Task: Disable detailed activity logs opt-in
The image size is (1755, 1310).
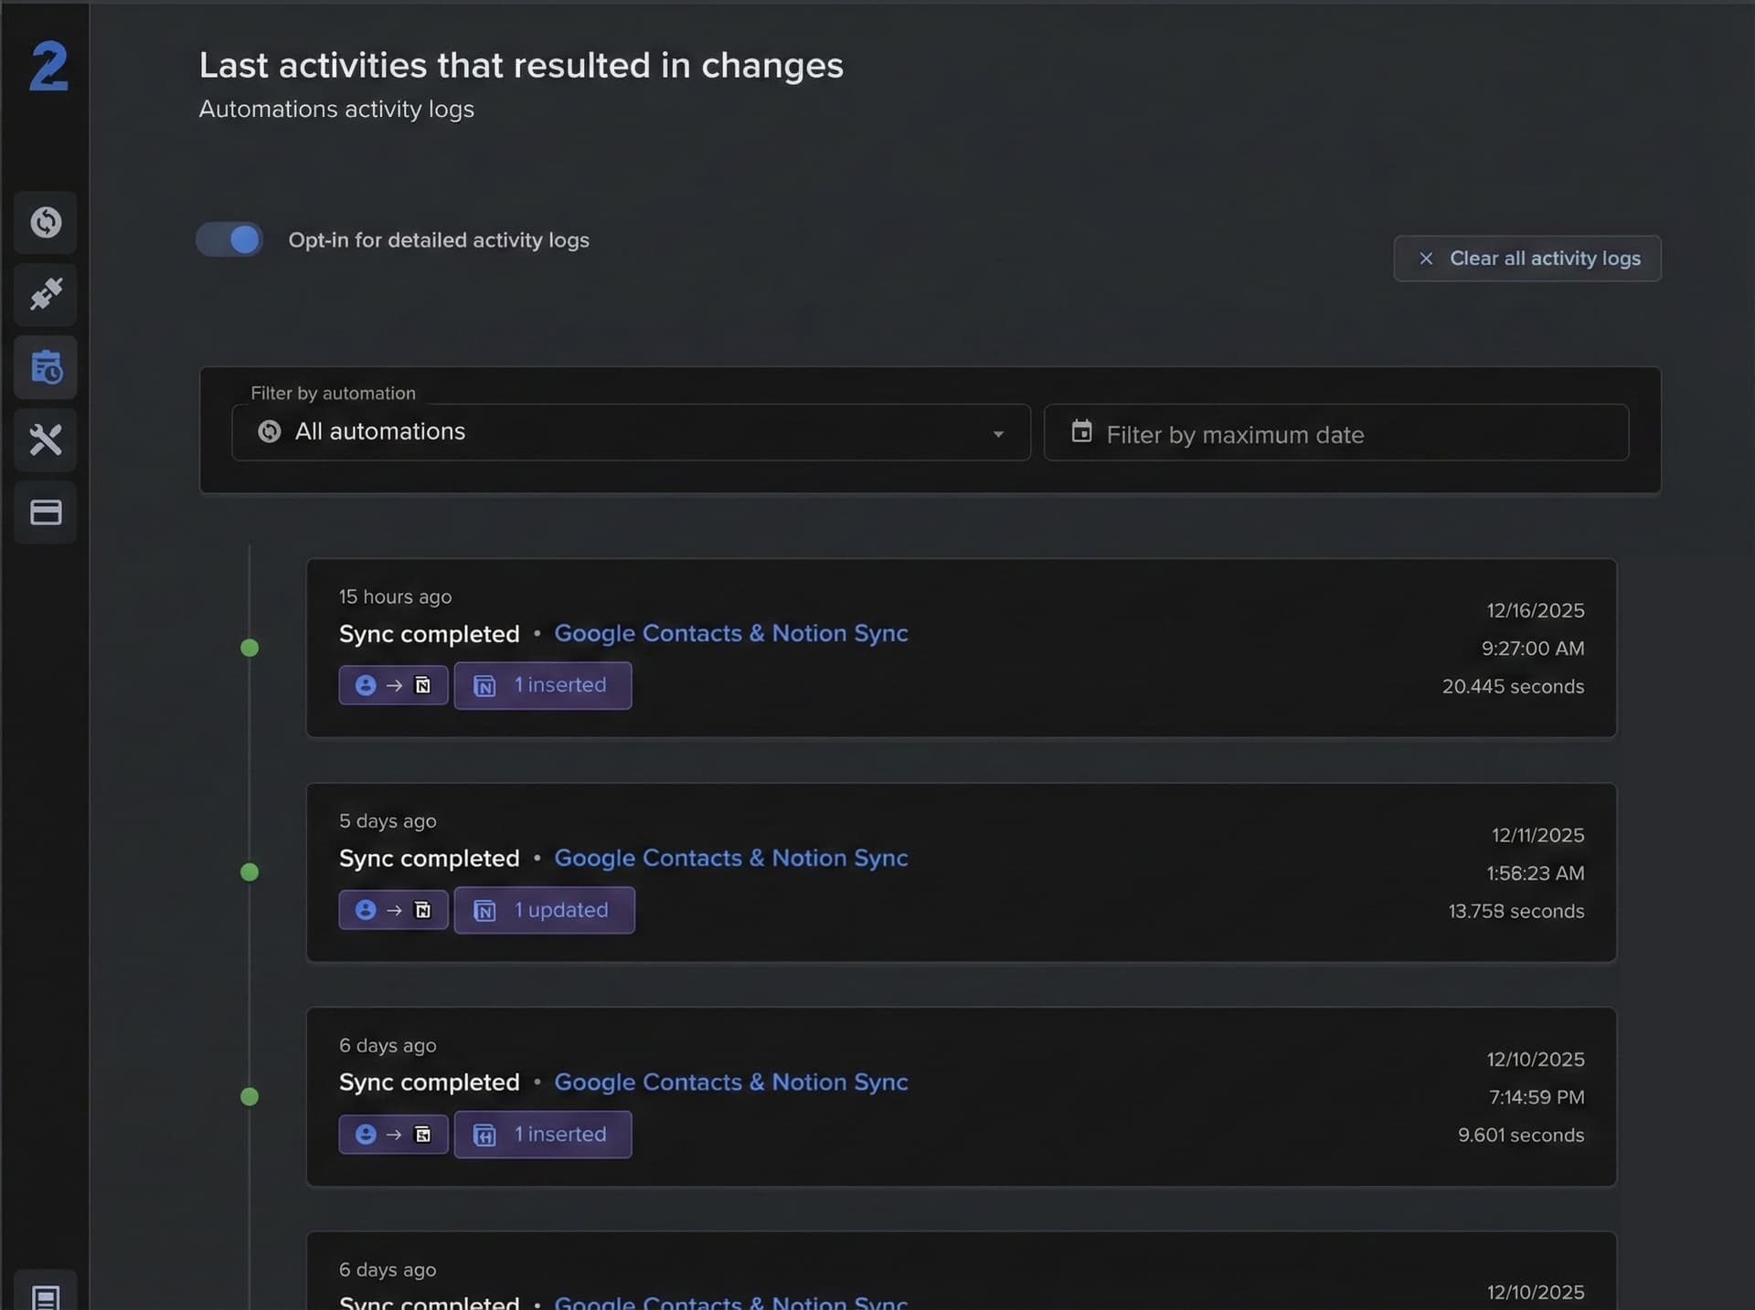Action: pos(228,239)
